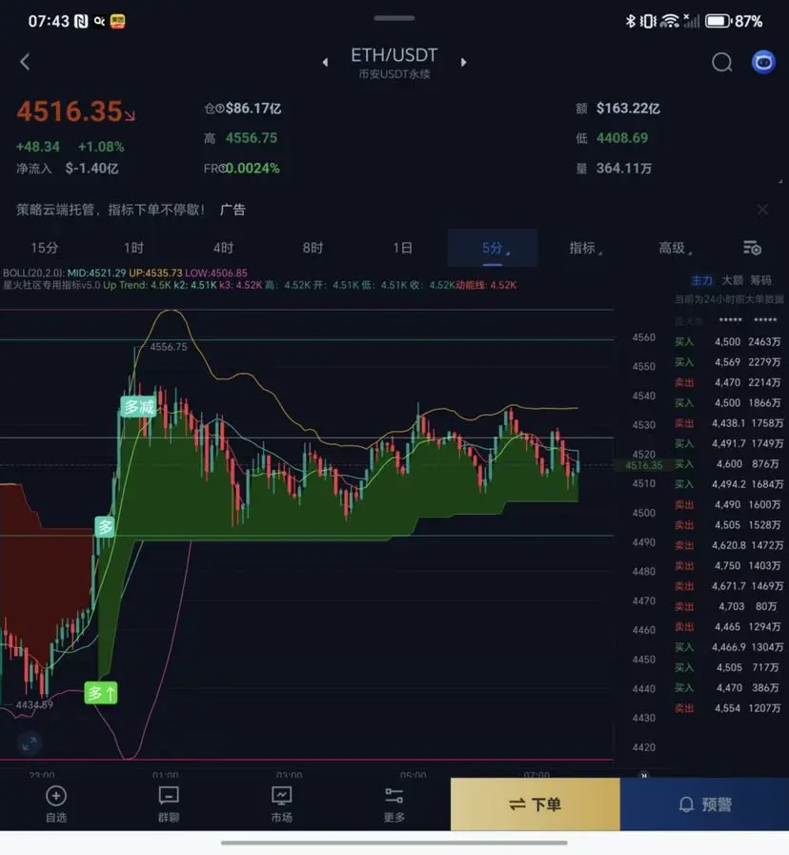Tap the 策略云端托管 ad banner text
Screen dimensions: 789x855
coord(111,210)
